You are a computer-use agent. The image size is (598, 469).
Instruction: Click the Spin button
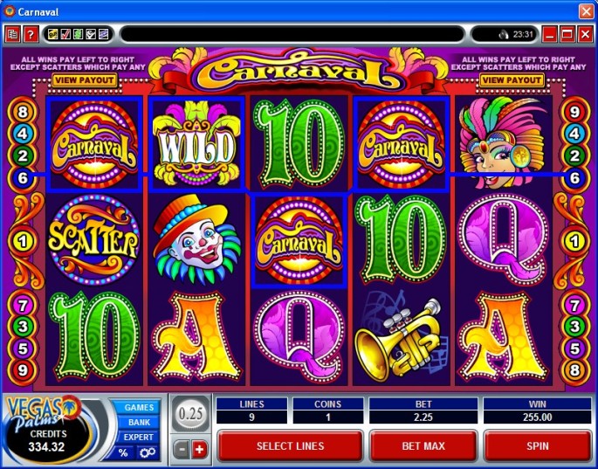(x=537, y=445)
